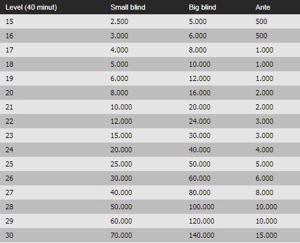Select the level 30 row number
Viewport: 300px width, 243px height.
tap(9, 235)
